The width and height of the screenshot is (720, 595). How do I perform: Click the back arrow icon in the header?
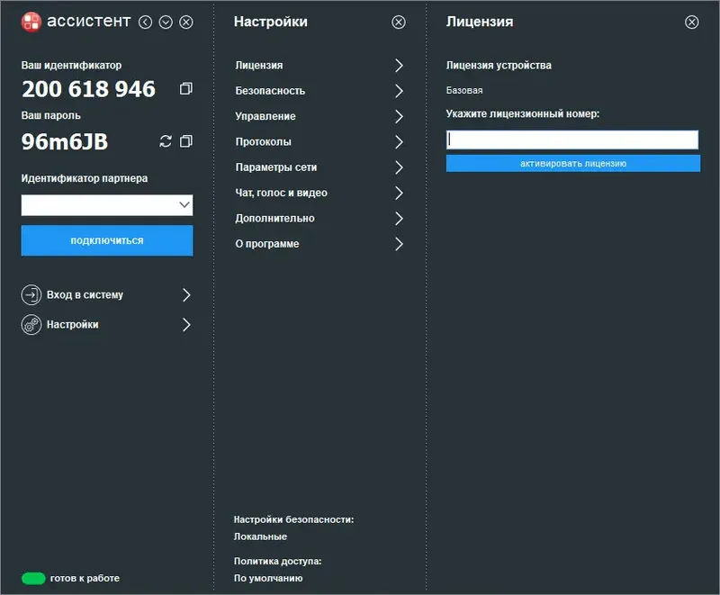point(144,23)
